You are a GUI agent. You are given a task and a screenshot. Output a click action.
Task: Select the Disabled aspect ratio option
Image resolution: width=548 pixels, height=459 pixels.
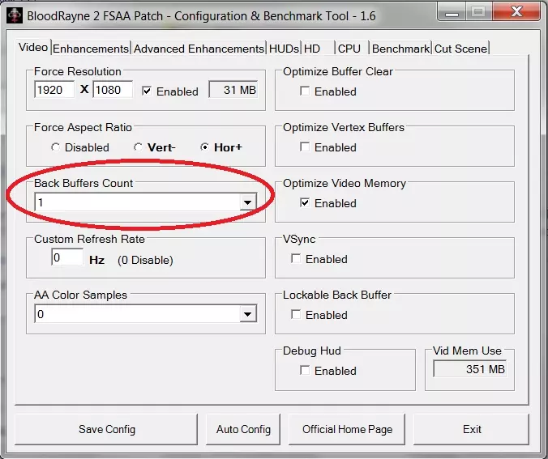click(55, 147)
